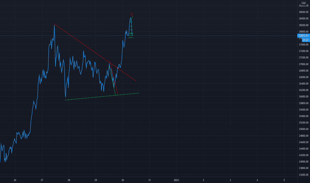Click the 26800.00 price axis label

pyautogui.click(x=303, y=71)
